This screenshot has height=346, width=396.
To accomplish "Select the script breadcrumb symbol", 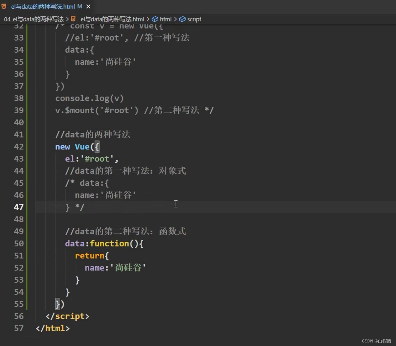I will 194,19.
